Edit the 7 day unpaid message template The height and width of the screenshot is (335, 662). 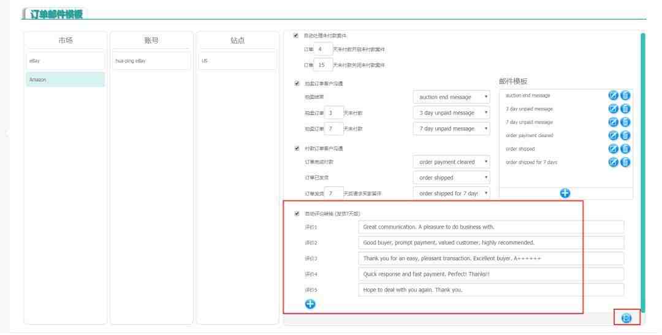(613, 122)
